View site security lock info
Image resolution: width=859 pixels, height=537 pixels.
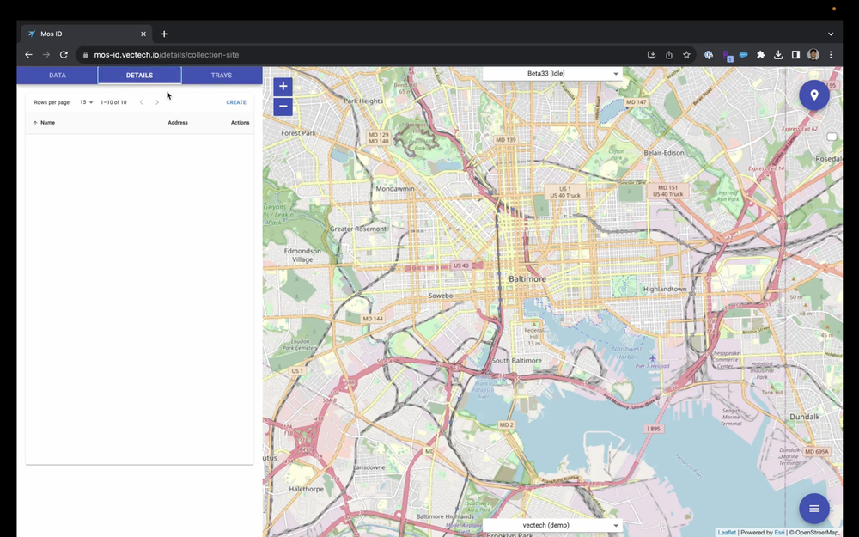tap(85, 55)
